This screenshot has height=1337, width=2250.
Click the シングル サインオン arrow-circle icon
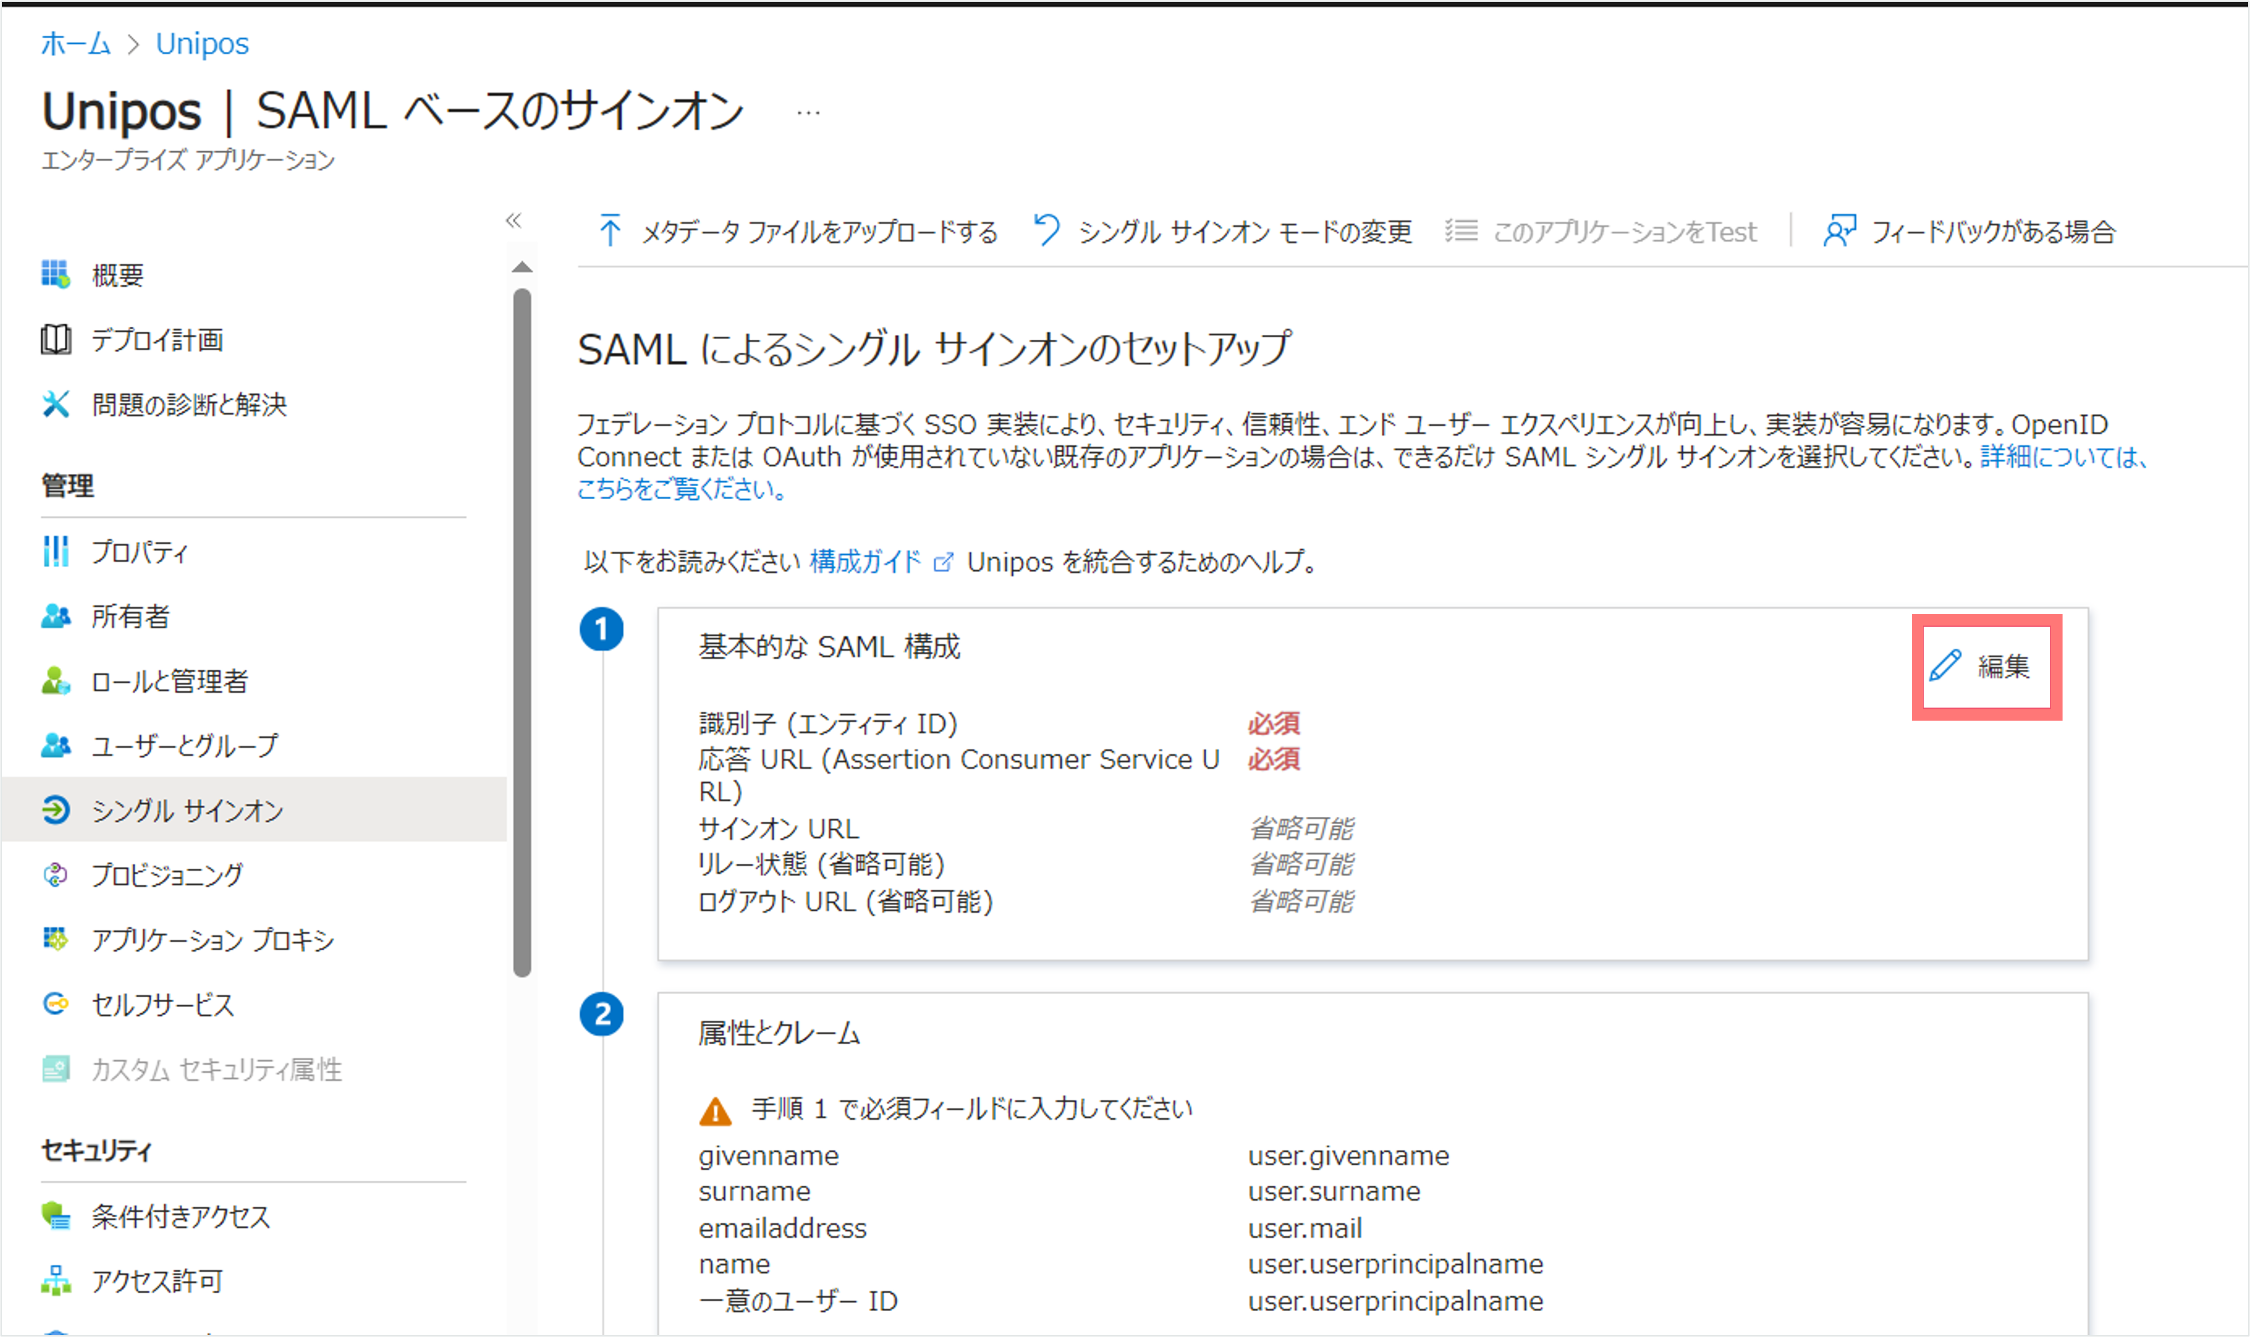pyautogui.click(x=56, y=810)
